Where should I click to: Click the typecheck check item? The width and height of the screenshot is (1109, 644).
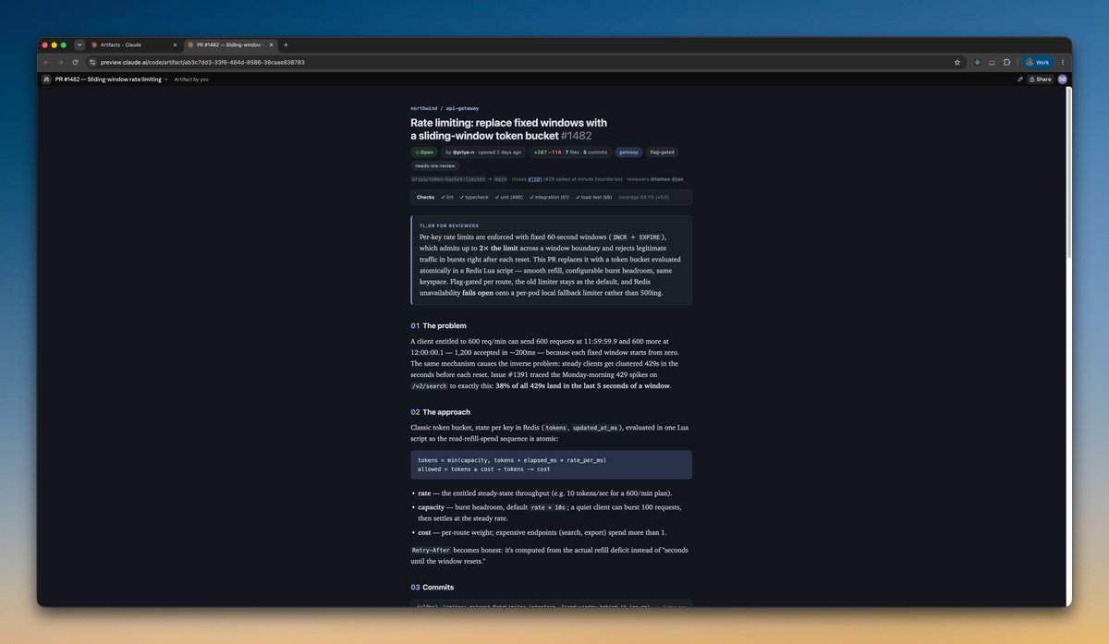click(473, 197)
